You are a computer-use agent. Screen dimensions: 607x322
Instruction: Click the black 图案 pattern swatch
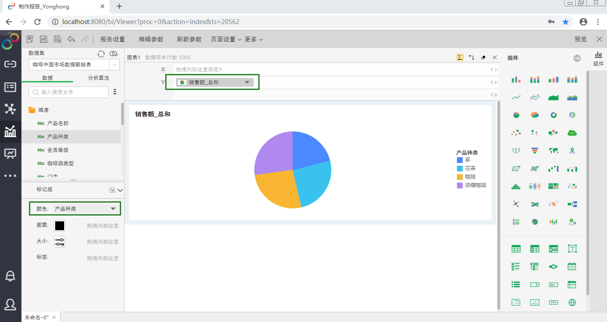tap(60, 226)
